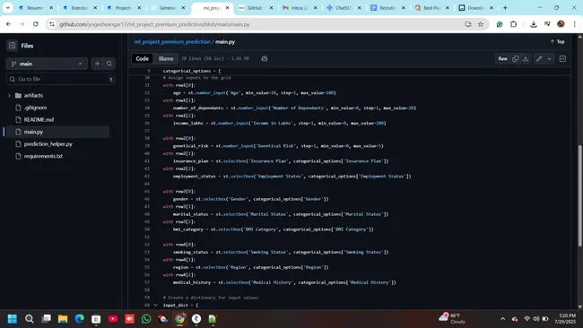Open the tab search dropdown in Chrome
583x328 pixels.
7,7
